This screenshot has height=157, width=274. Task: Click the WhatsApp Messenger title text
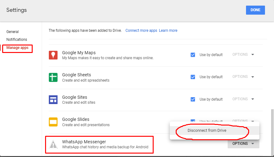pos(84,142)
